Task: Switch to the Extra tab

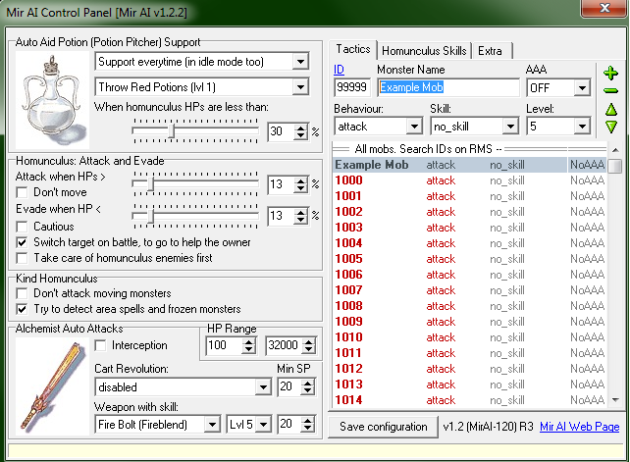Action: [x=491, y=51]
